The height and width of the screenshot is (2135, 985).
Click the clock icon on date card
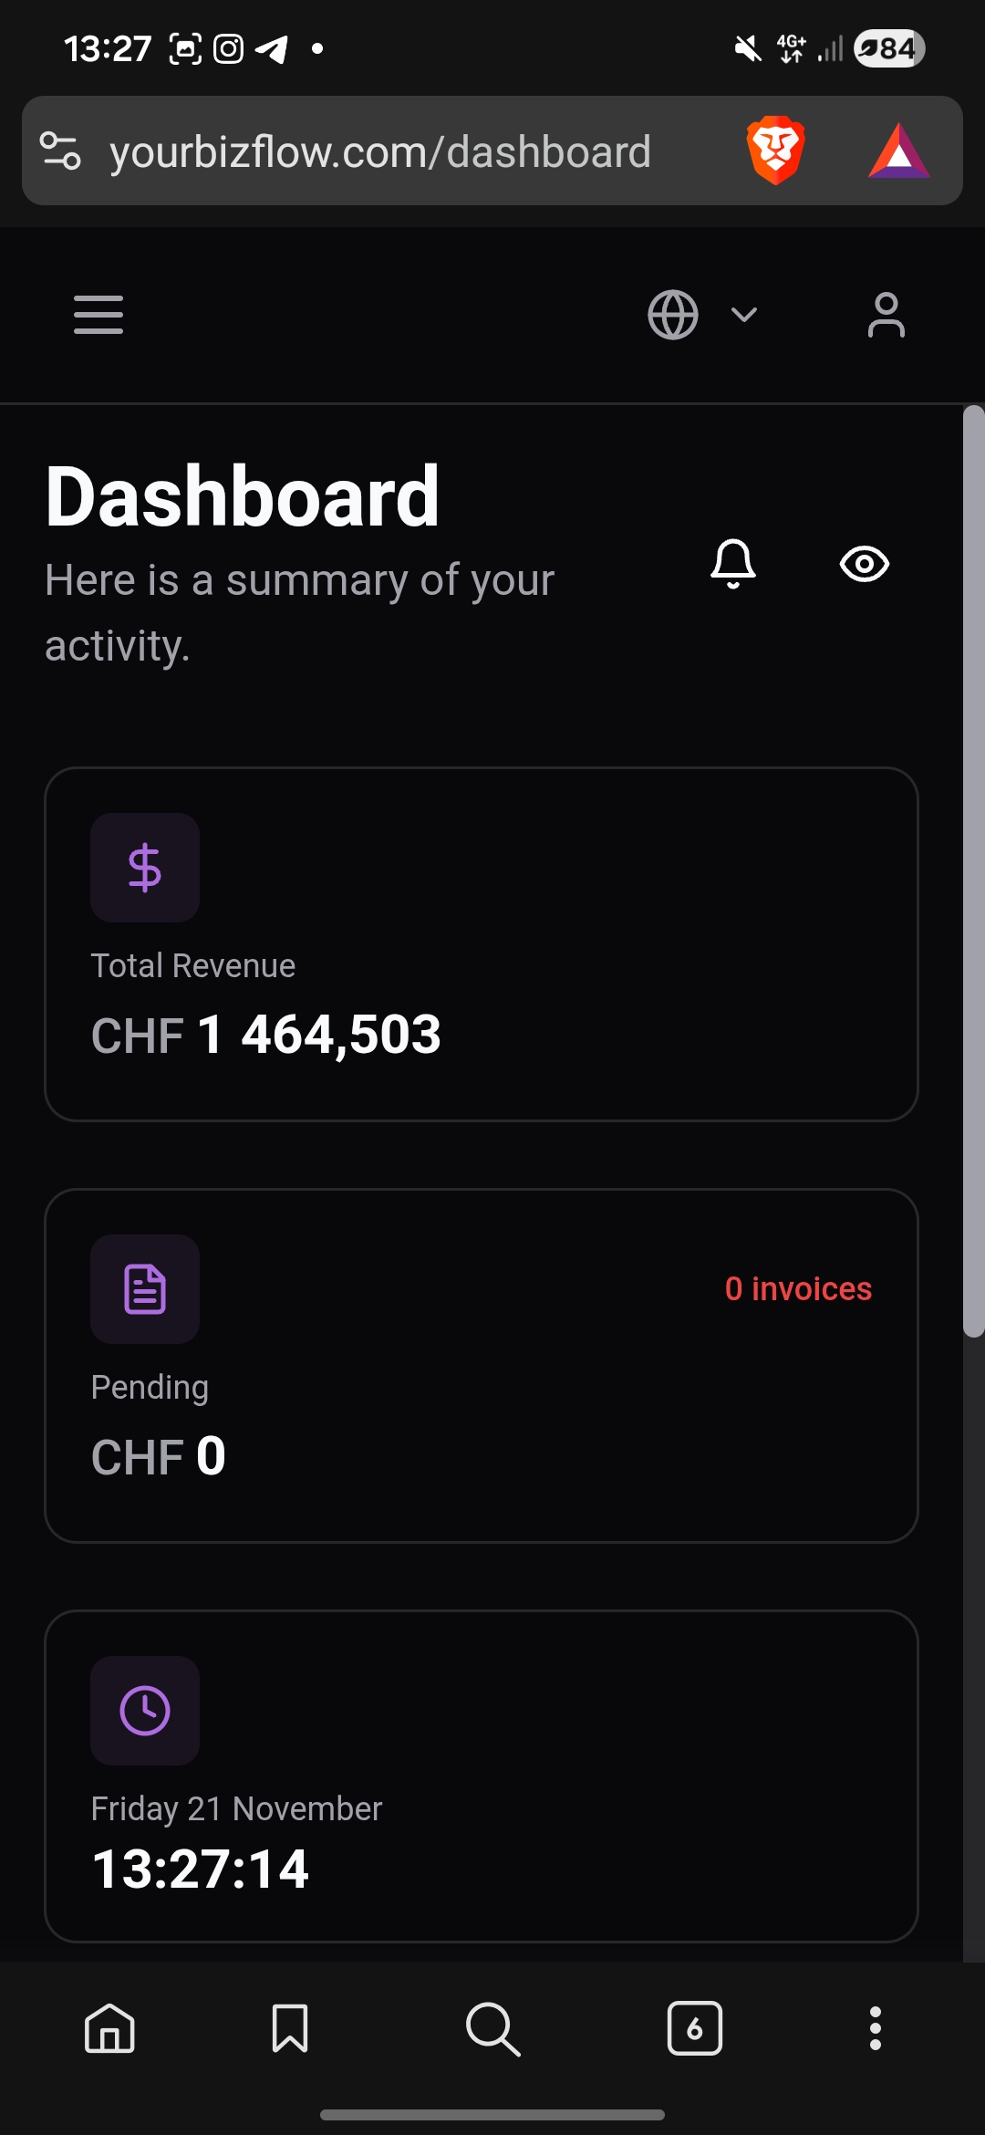(x=145, y=1711)
